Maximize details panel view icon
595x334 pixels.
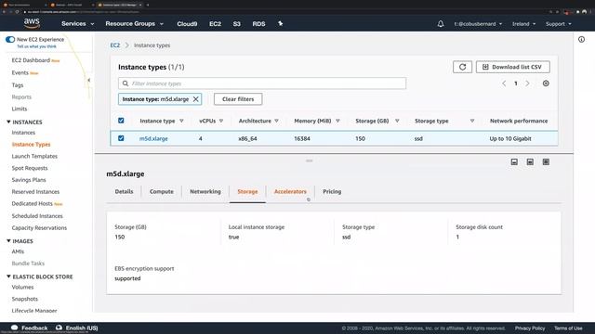[x=546, y=162]
